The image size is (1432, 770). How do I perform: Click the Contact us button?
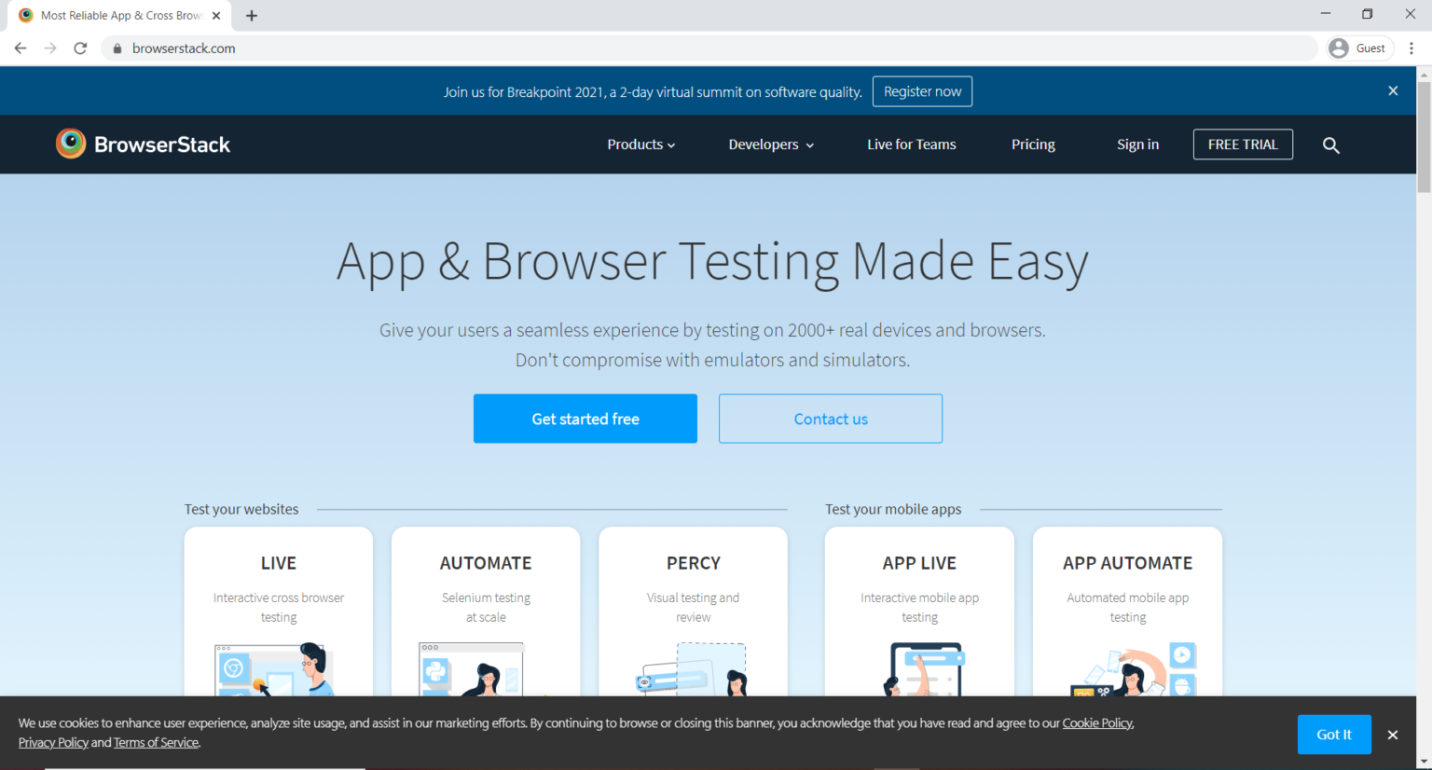[830, 419]
